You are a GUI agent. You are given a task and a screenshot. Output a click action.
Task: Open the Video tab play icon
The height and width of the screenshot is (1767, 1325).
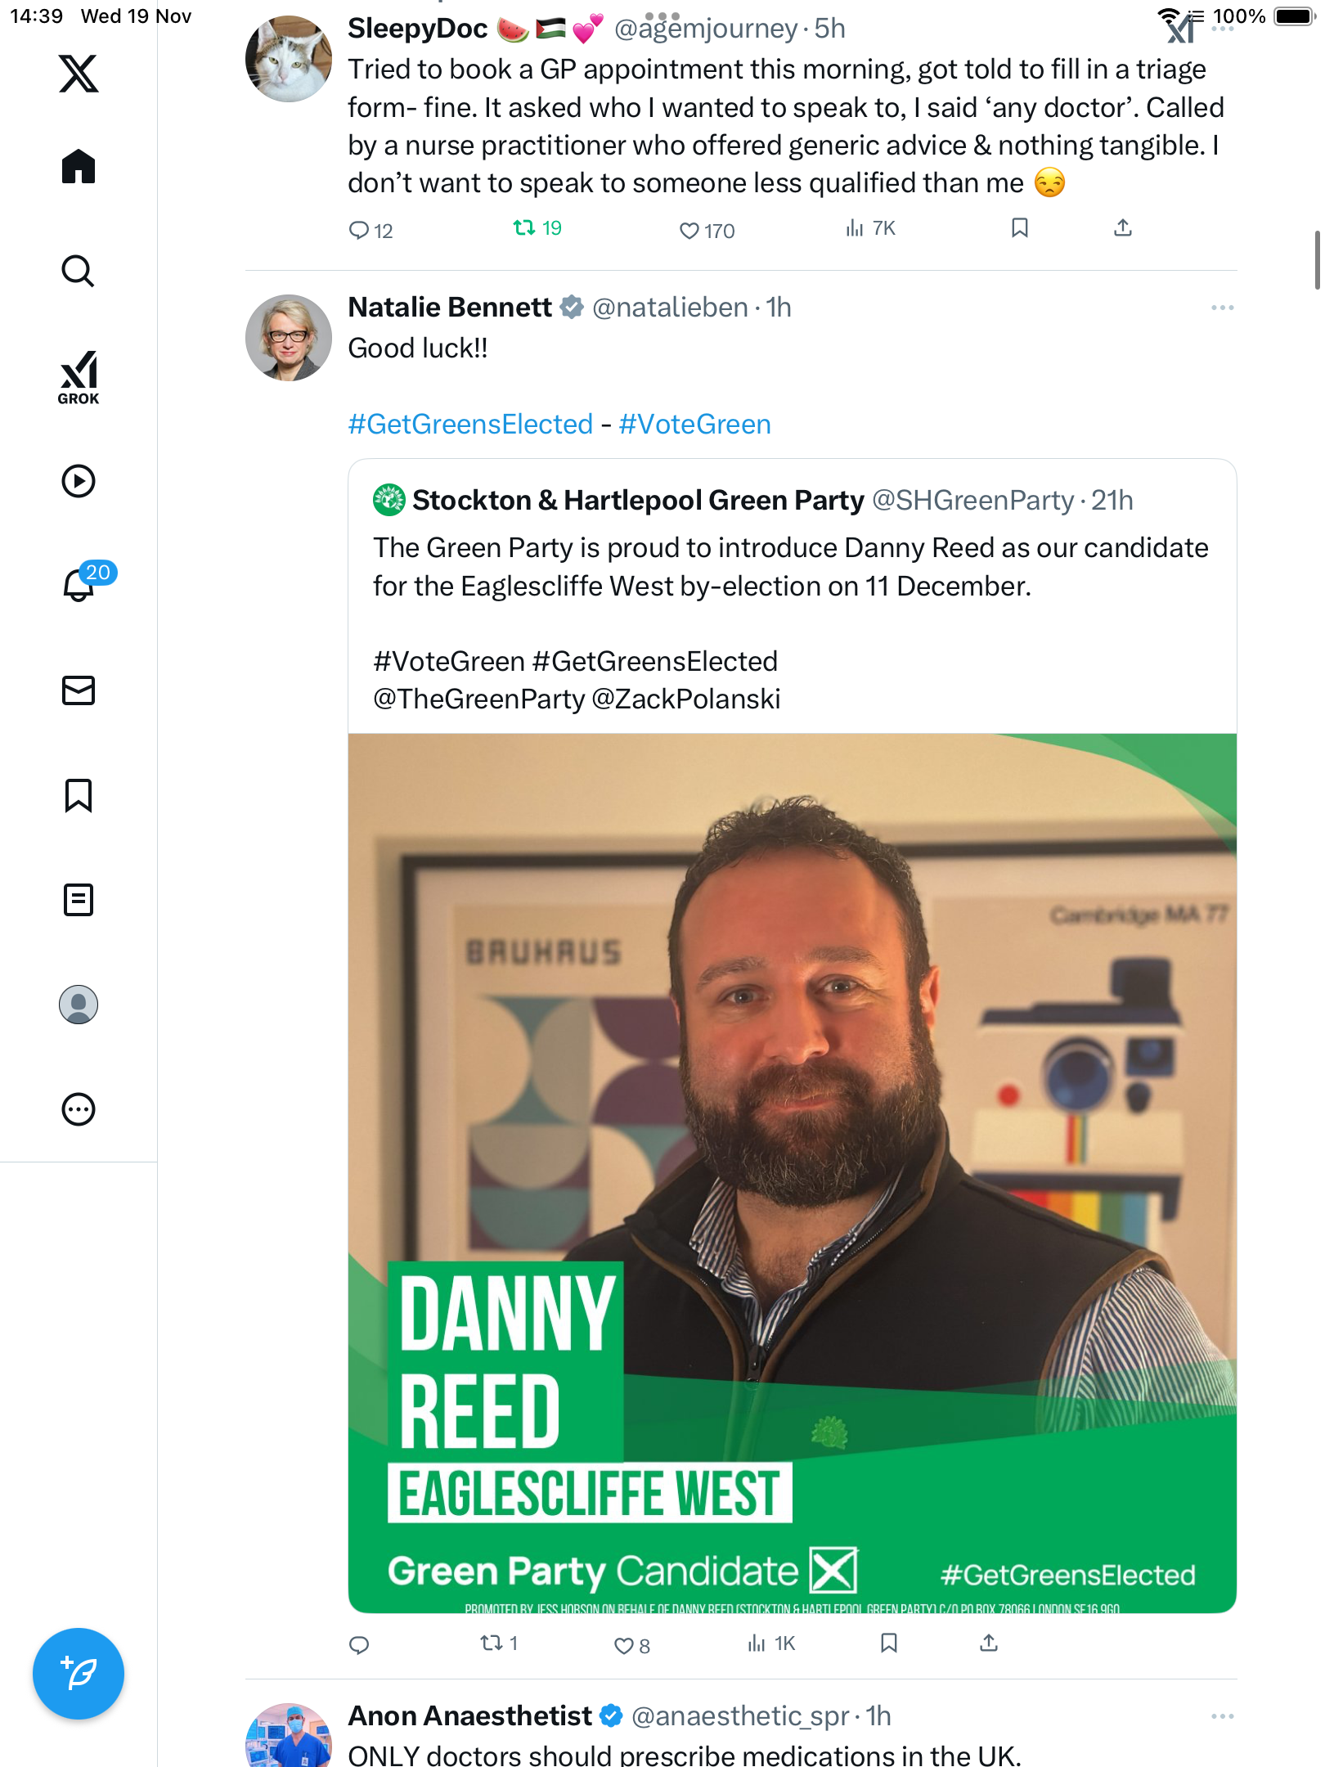coord(79,481)
